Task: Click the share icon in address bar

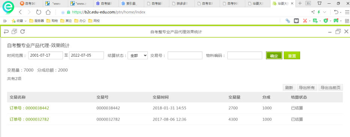Action: click(x=313, y=12)
